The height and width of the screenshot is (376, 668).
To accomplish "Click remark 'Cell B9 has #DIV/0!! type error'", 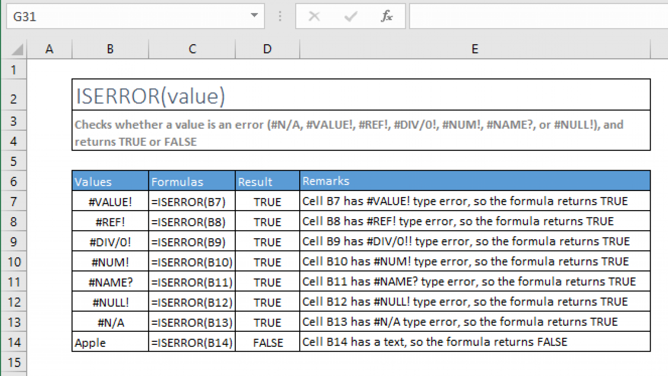I will 475,241.
